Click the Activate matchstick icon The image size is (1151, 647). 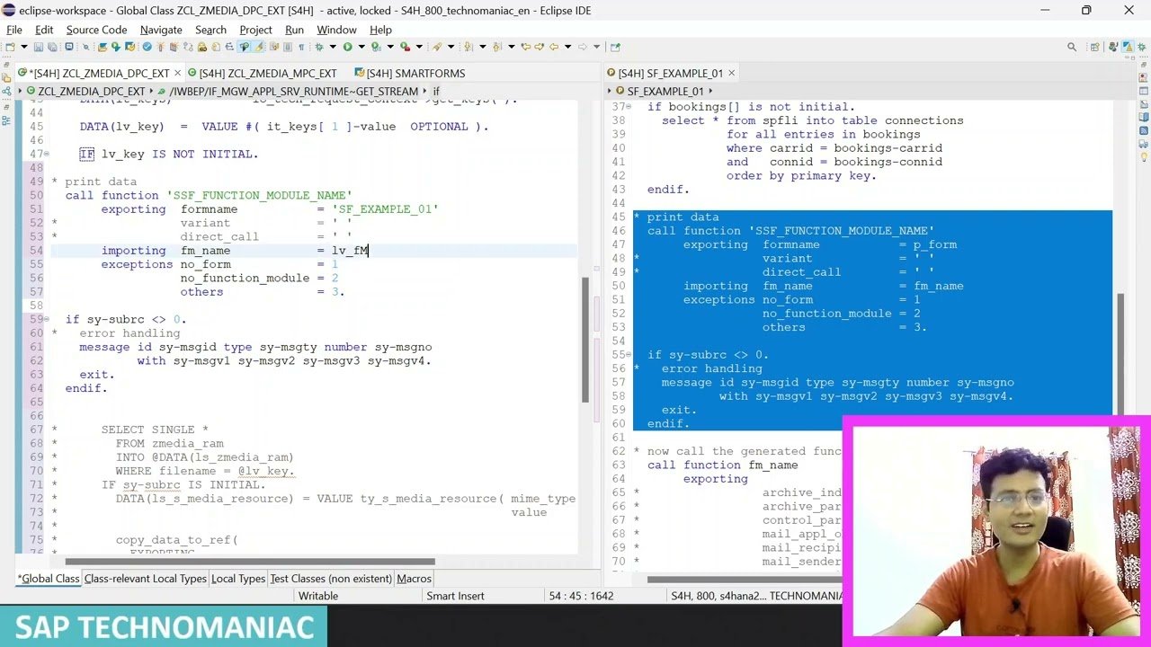click(x=160, y=47)
